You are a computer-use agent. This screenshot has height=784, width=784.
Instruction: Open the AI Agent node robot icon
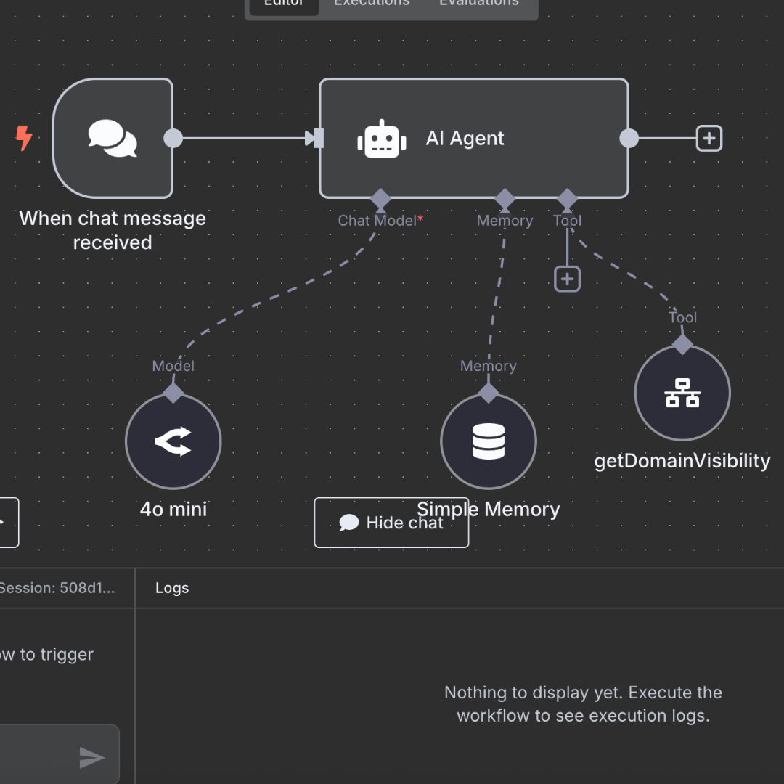tap(381, 139)
